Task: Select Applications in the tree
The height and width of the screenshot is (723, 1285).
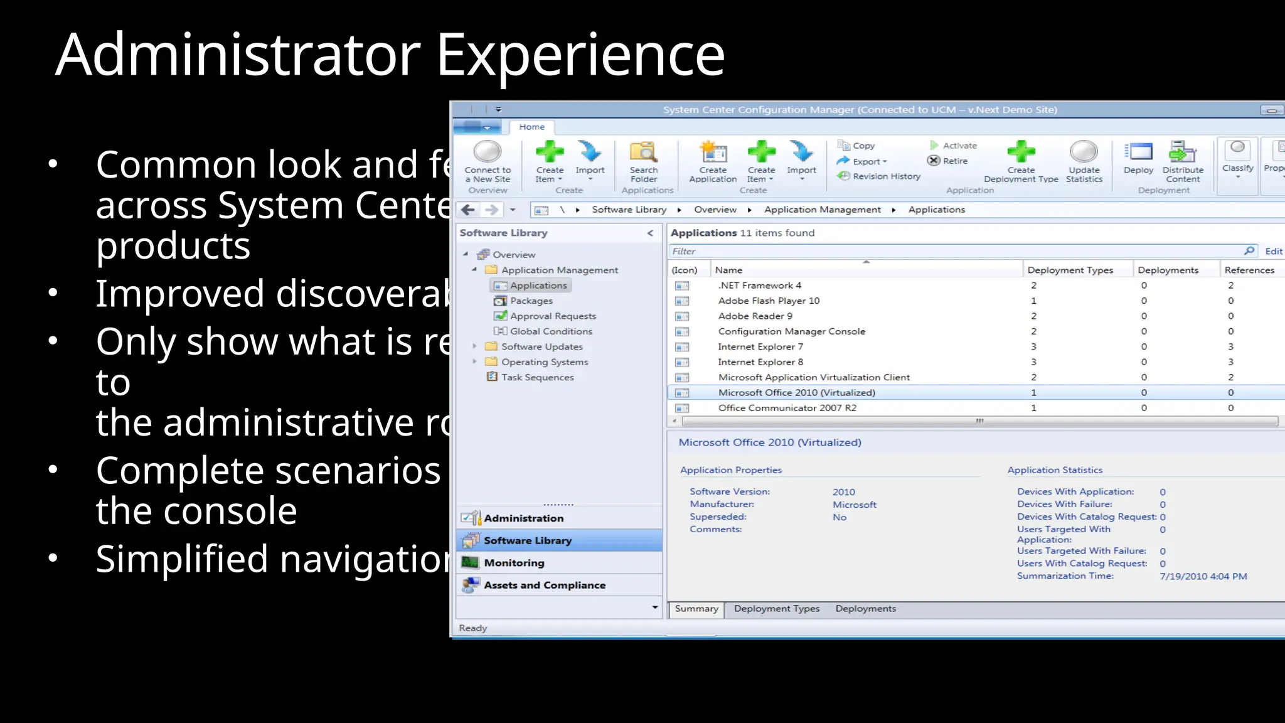Action: click(530, 286)
